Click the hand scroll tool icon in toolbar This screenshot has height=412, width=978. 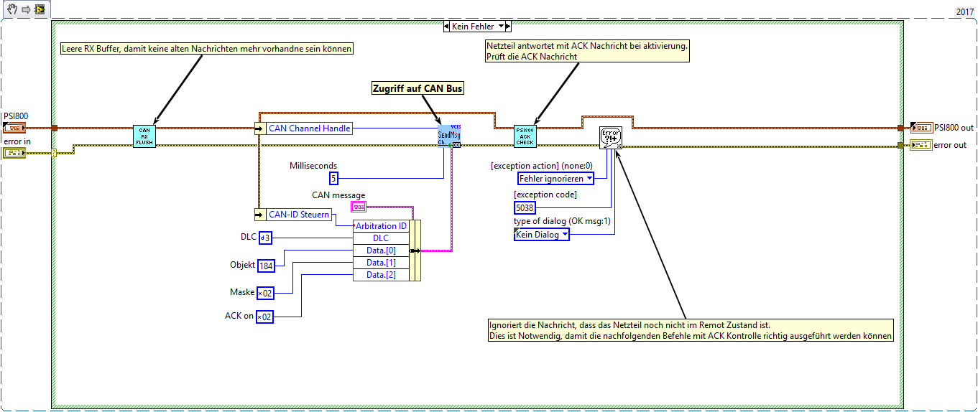click(11, 9)
